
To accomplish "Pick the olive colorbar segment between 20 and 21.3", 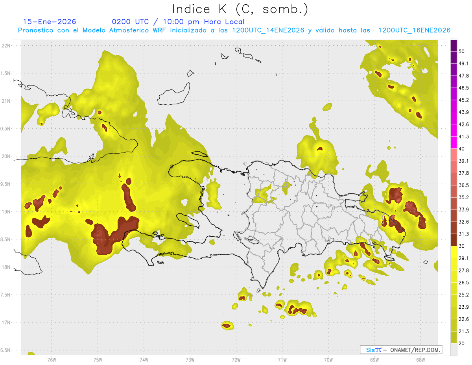I will pyautogui.click(x=454, y=337).
